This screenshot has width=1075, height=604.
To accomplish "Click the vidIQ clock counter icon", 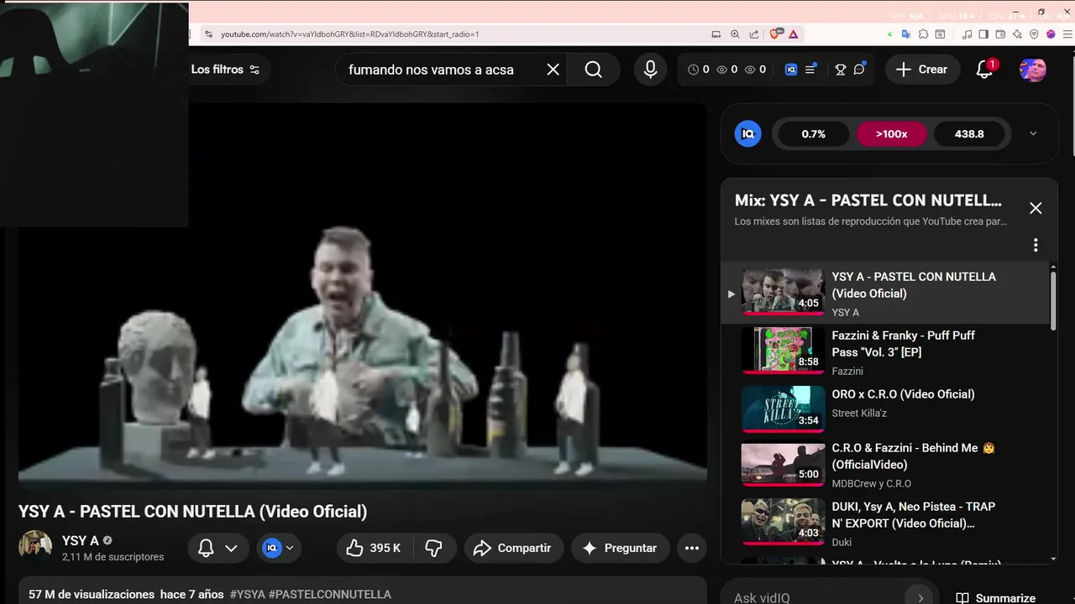I will coord(693,70).
